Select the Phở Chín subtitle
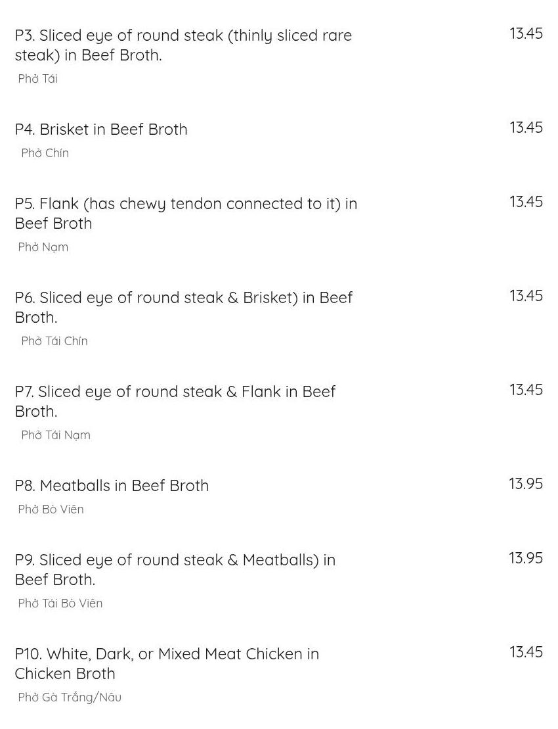The image size is (558, 729). click(x=45, y=153)
